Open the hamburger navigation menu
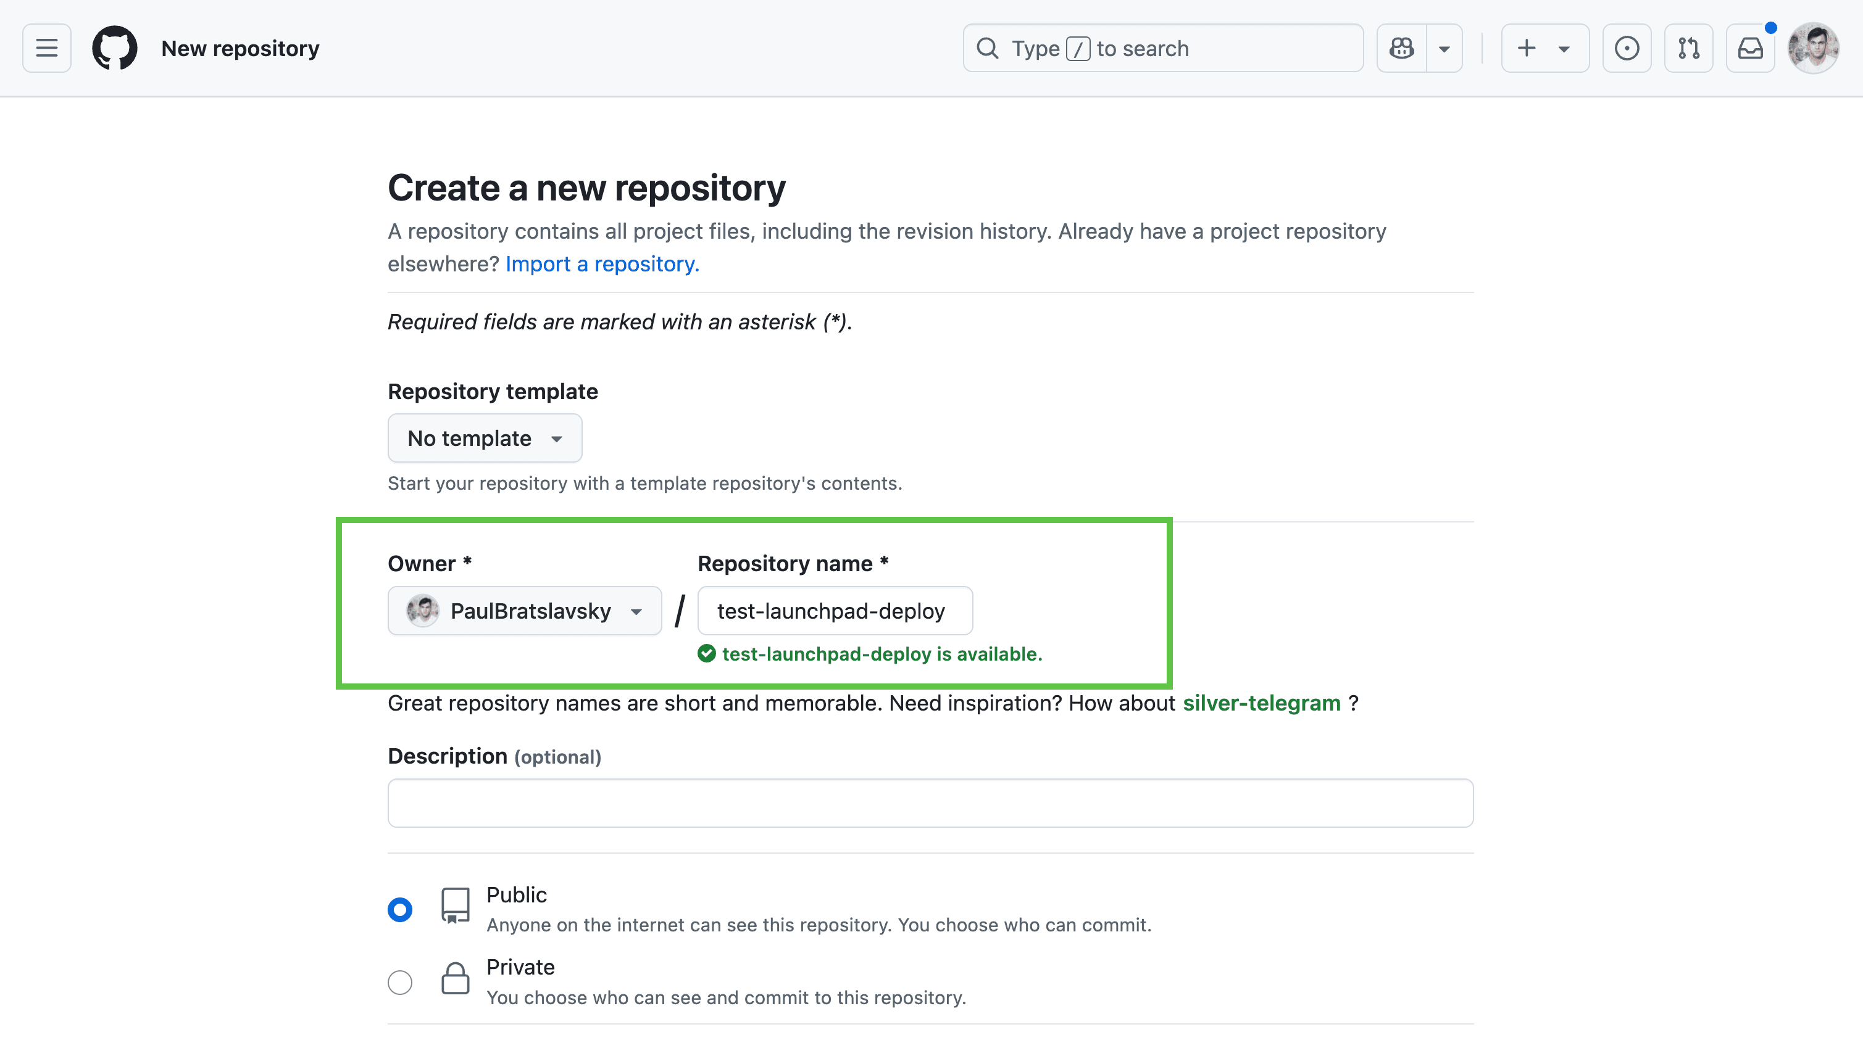 click(47, 49)
